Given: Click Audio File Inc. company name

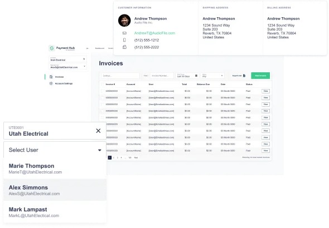Looking at the screenshot, I should 143,23.
